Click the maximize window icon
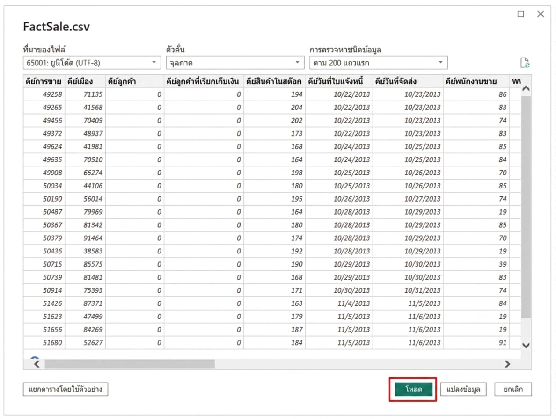This screenshot has height=419, width=556. [x=520, y=14]
